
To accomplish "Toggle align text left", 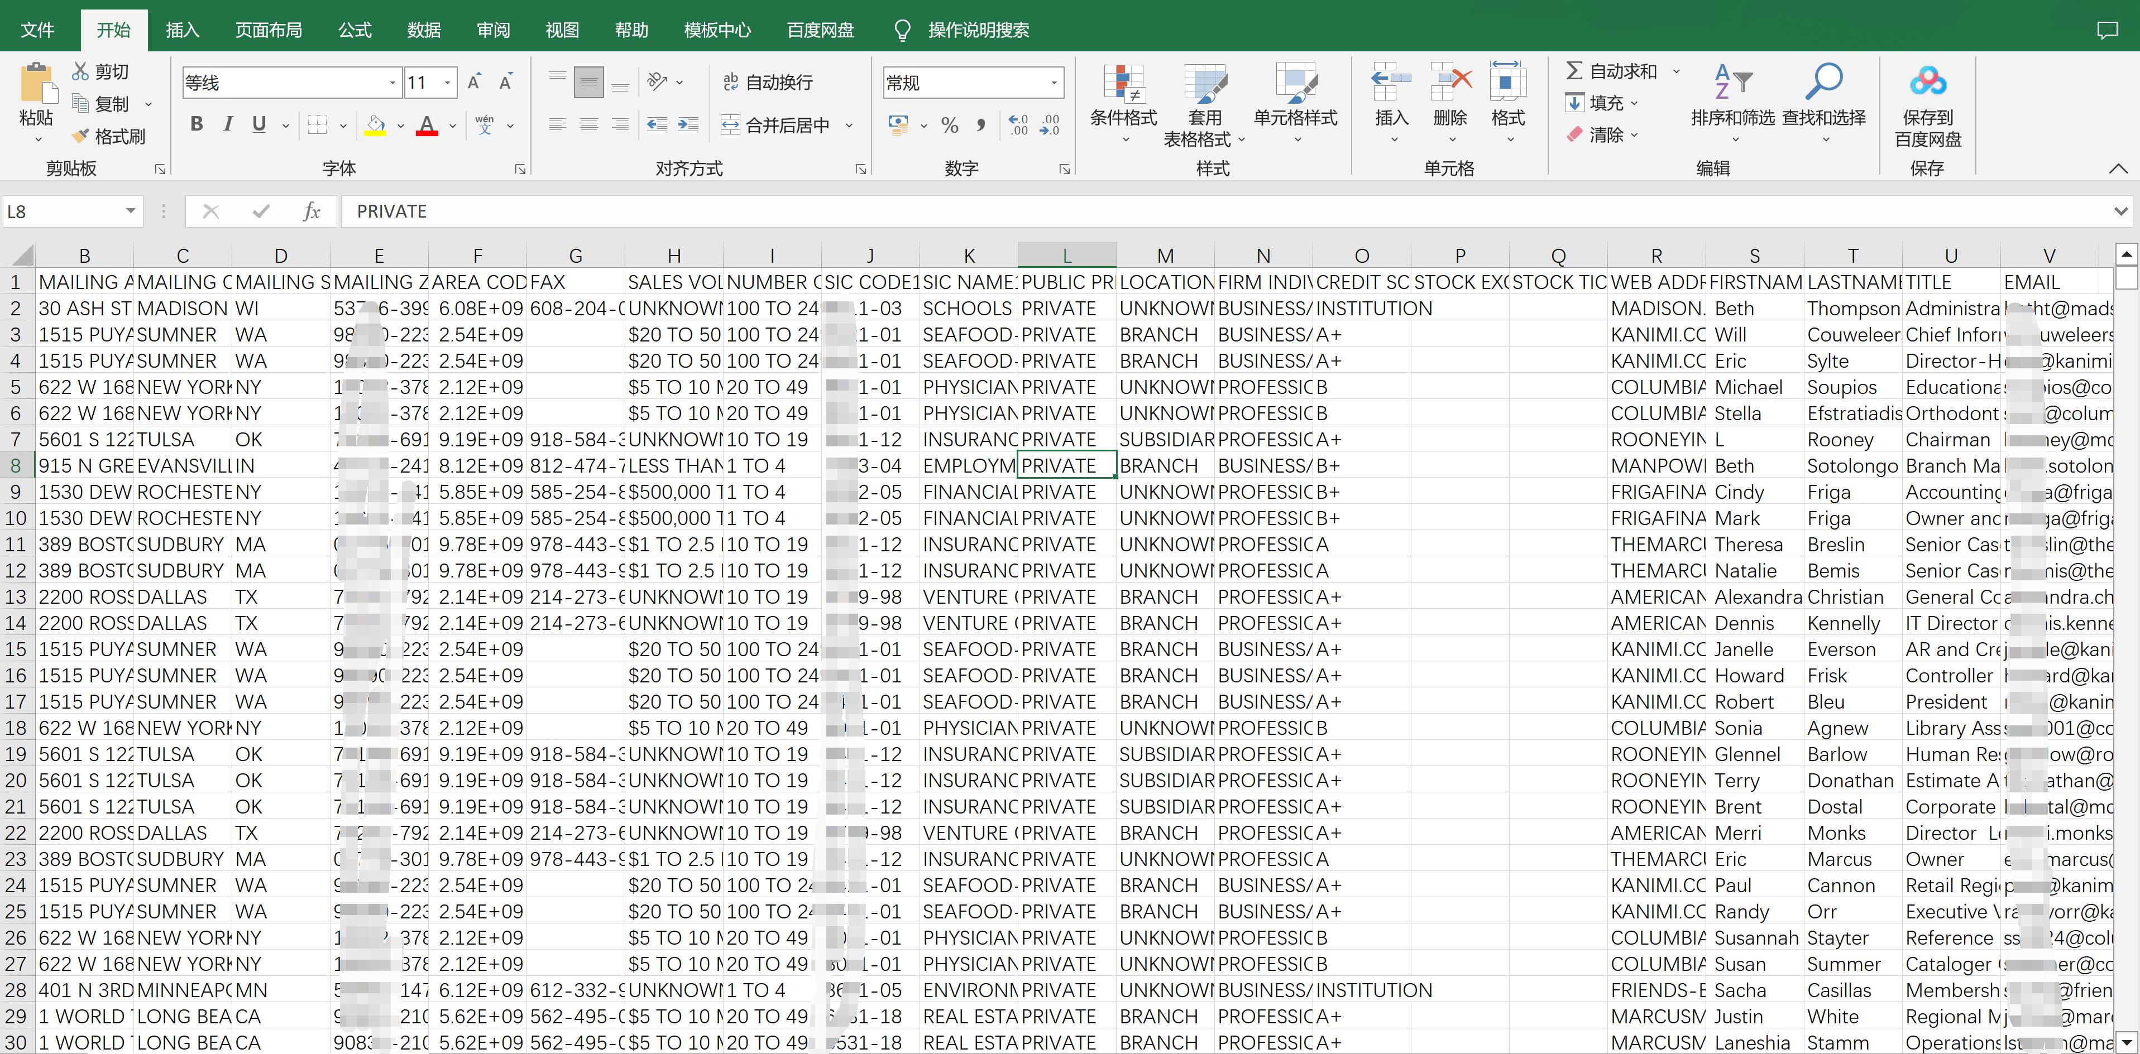I will point(557,124).
